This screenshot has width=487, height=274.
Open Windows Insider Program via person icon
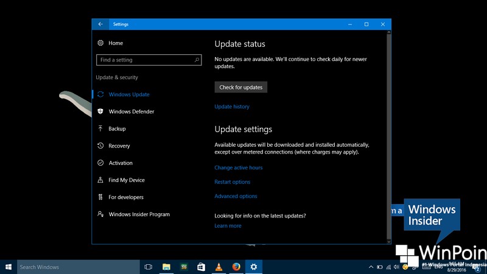[x=100, y=214]
